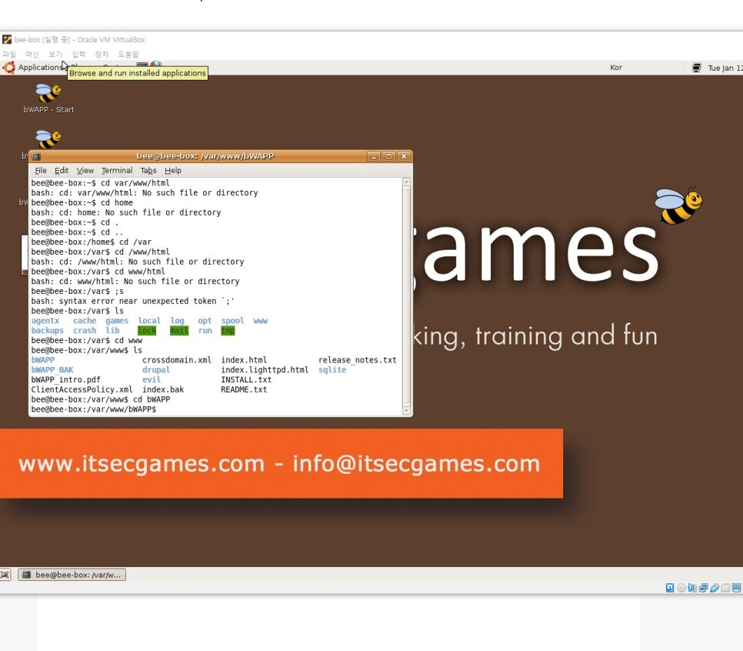Click the VirtualBox shared folders status icon

coord(725,588)
